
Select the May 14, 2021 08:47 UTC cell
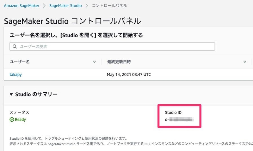[129, 75]
